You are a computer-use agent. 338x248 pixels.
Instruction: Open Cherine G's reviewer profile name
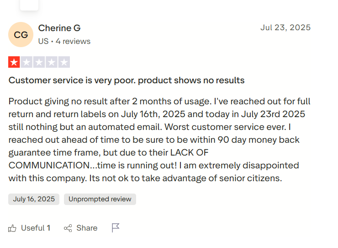coord(59,28)
